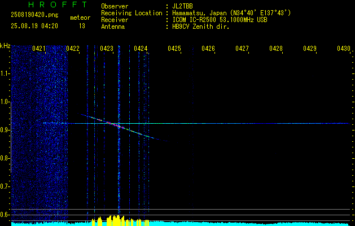Click the 0427 time marker
This screenshot has width=355, height=226.
(242, 49)
